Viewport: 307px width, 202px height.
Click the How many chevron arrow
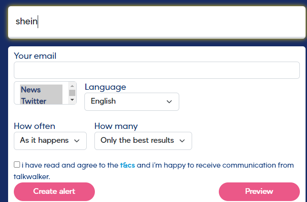(182, 141)
